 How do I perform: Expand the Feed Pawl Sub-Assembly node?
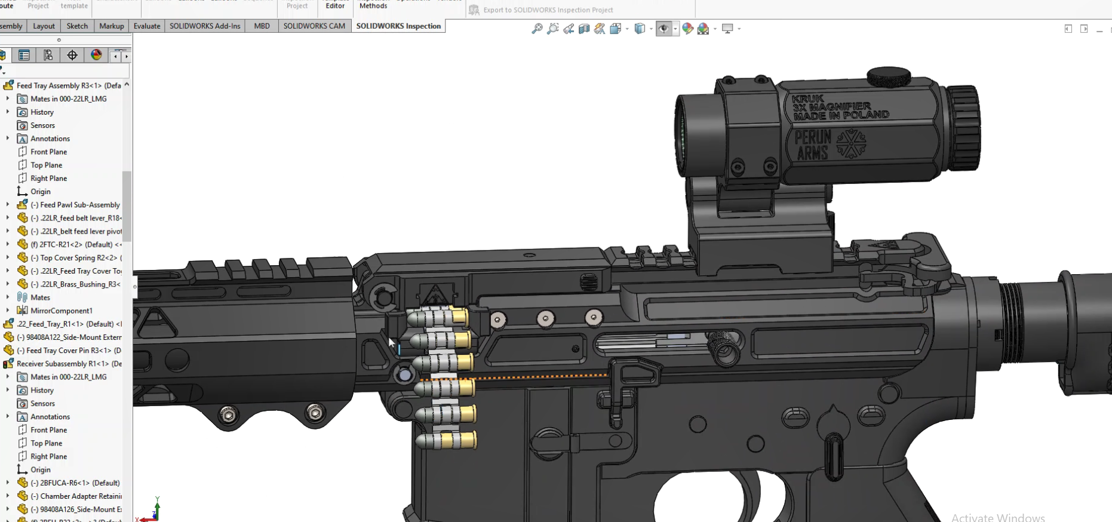click(8, 205)
